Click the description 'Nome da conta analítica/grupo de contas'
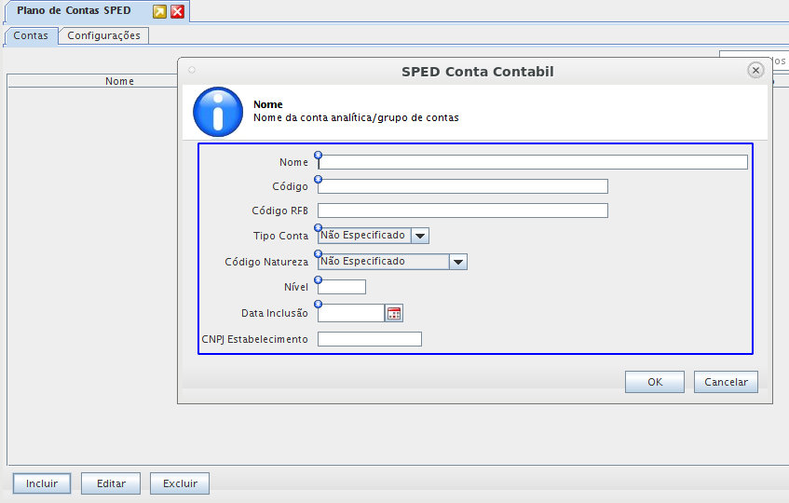This screenshot has width=789, height=503. (356, 117)
